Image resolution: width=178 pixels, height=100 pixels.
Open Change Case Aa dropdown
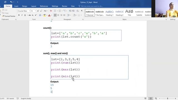coord(46,11)
